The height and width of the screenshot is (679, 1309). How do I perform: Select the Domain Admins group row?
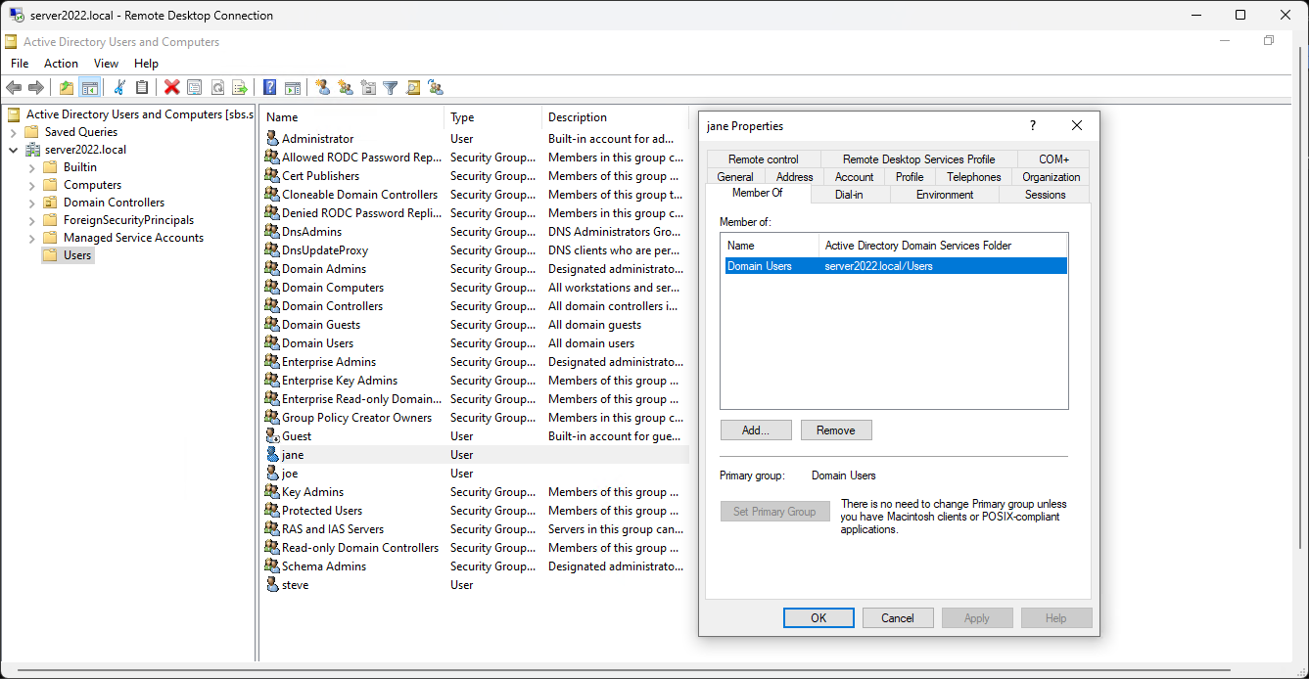[x=324, y=269]
